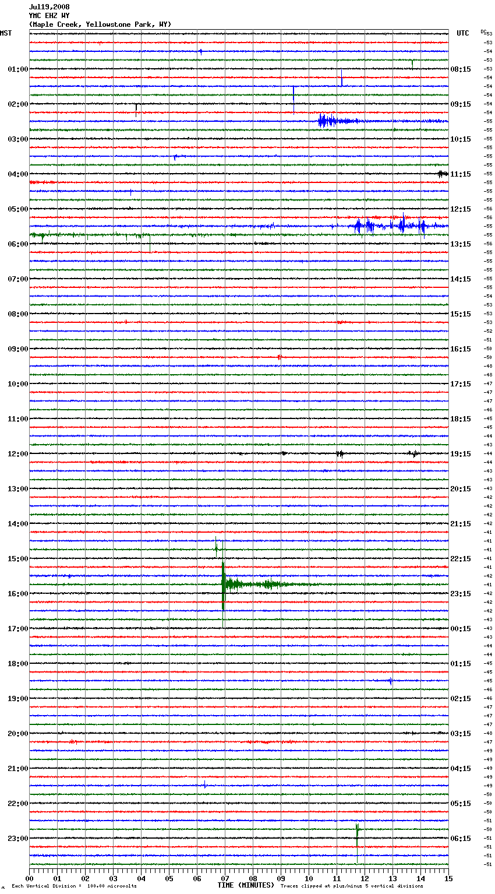Click the '04:00' MST hour label

(x=17, y=174)
